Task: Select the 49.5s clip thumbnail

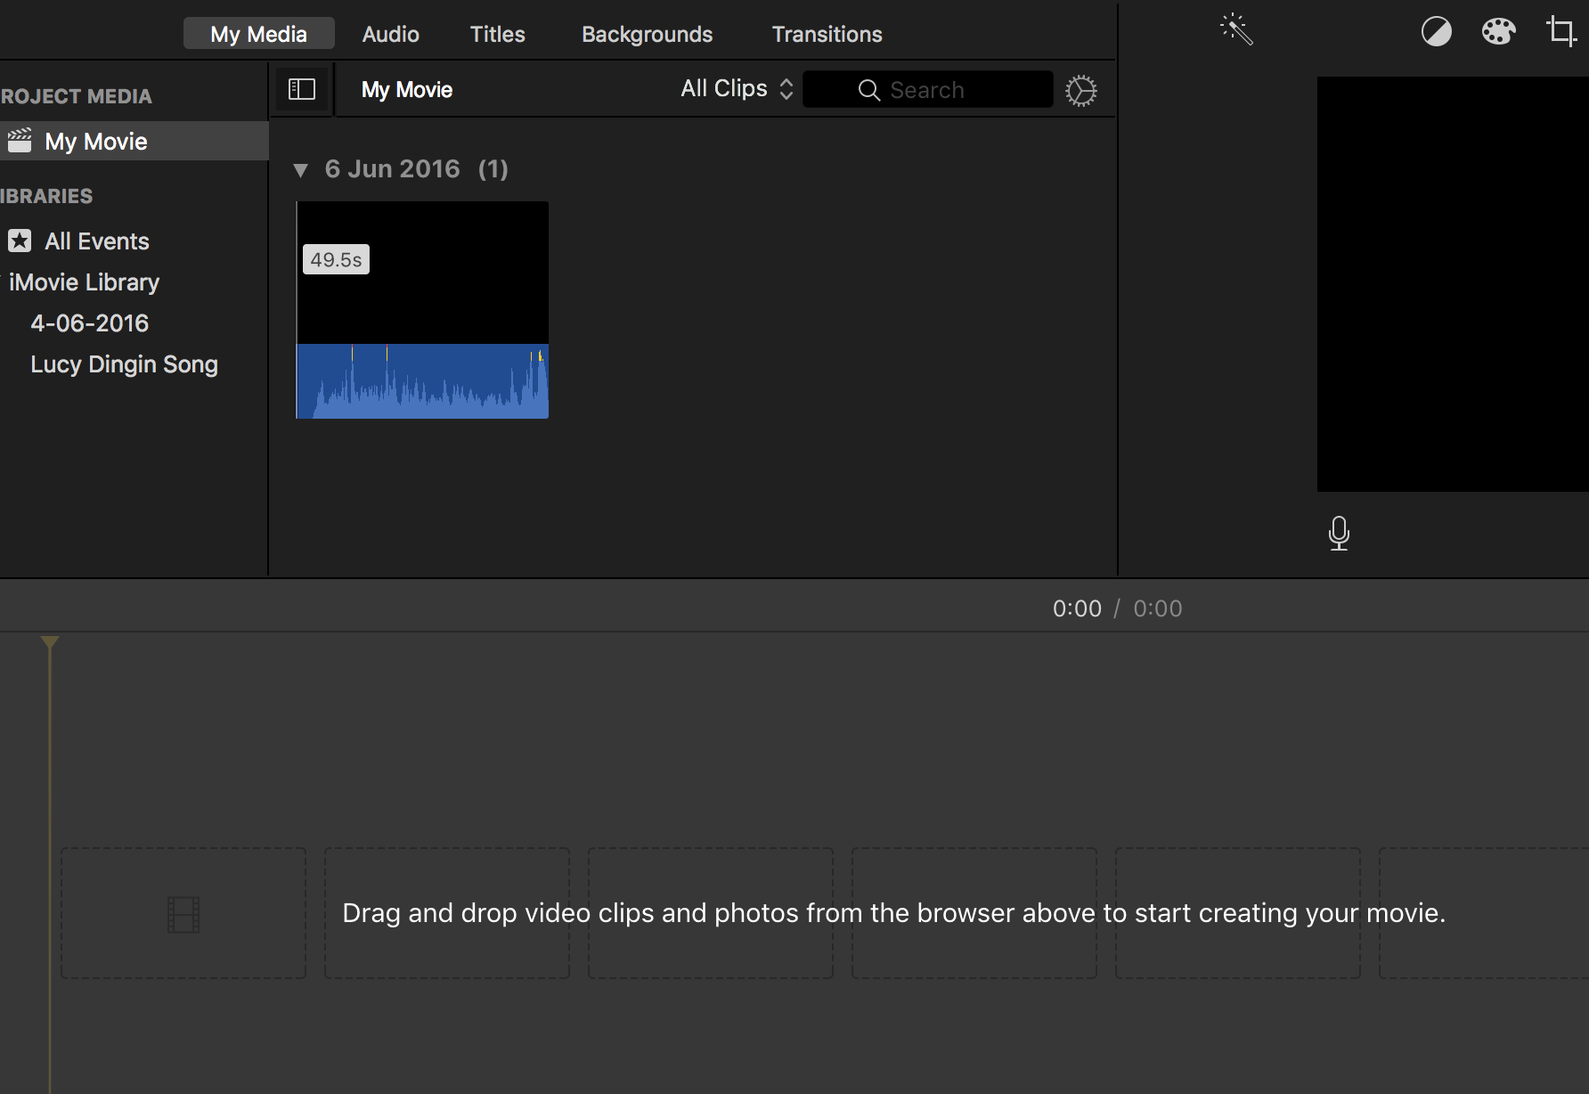Action: 422,310
